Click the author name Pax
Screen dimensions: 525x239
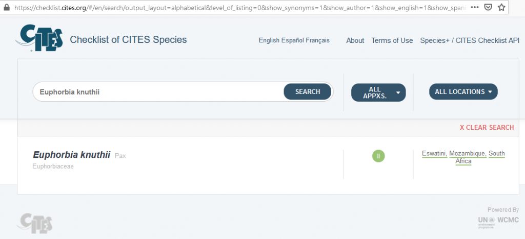[x=120, y=156]
